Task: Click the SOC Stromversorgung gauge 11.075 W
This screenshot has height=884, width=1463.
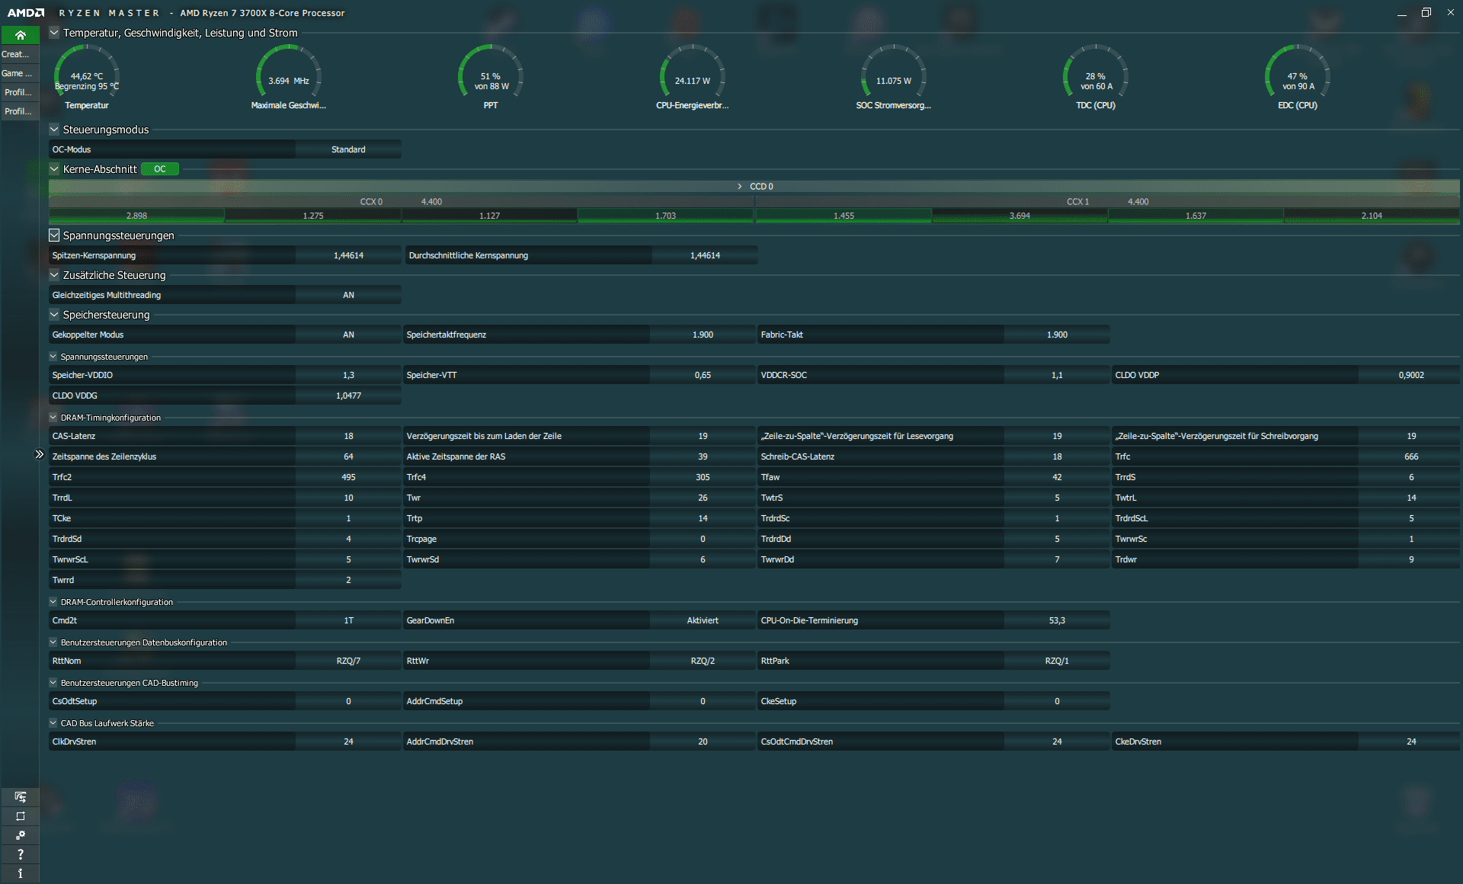Action: [x=894, y=78]
